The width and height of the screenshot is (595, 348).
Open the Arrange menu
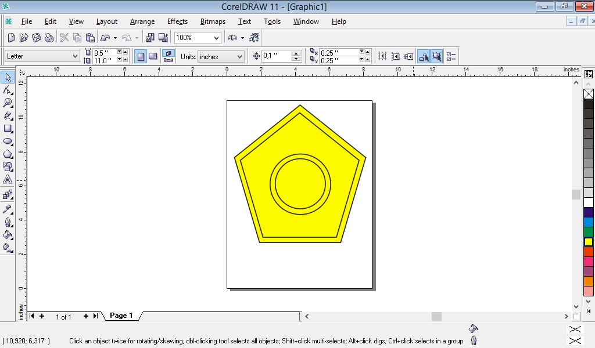(x=142, y=21)
